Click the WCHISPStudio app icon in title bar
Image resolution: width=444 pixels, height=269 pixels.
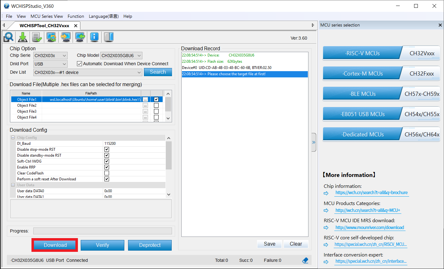coord(6,6)
